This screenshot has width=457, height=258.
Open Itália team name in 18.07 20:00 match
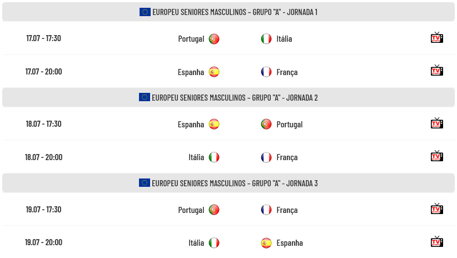[x=196, y=157]
